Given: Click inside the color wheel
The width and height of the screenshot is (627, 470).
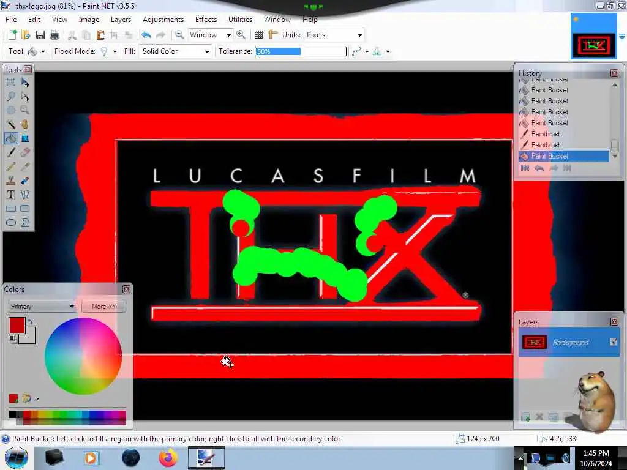Looking at the screenshot, I should [83, 356].
